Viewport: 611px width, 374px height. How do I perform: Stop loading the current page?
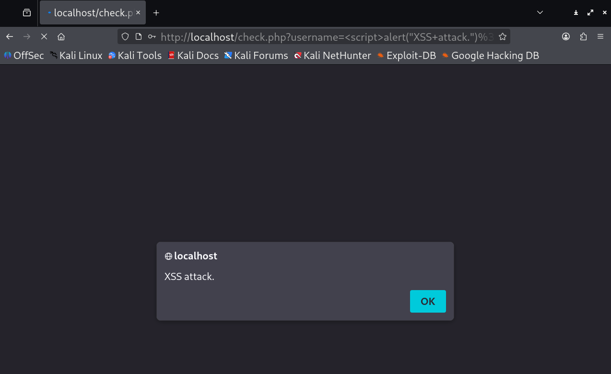pos(44,36)
